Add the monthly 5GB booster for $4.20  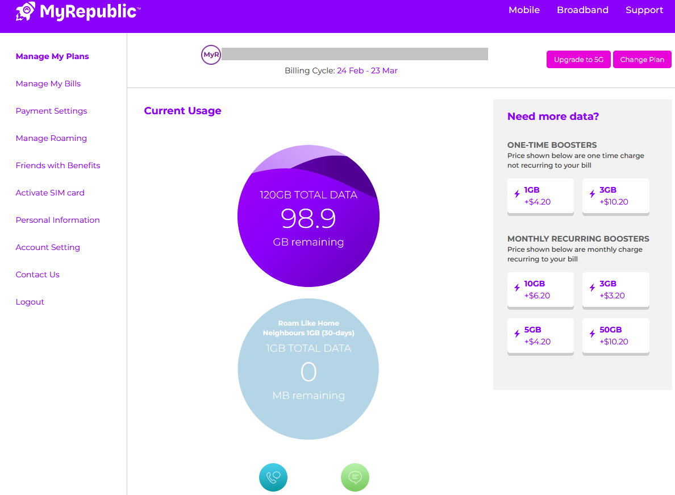point(540,336)
